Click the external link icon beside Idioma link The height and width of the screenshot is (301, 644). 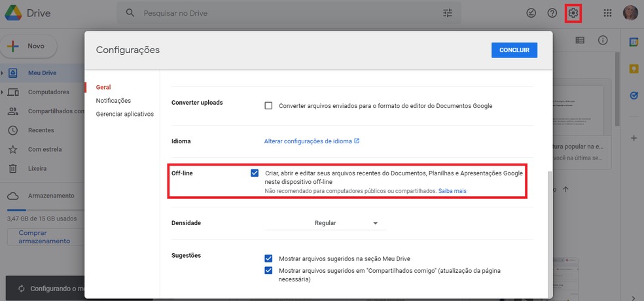[x=357, y=141]
